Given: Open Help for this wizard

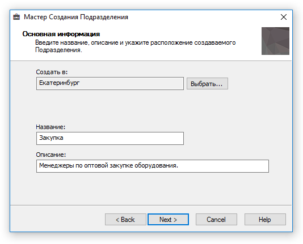Looking at the screenshot, I should tap(265, 219).
